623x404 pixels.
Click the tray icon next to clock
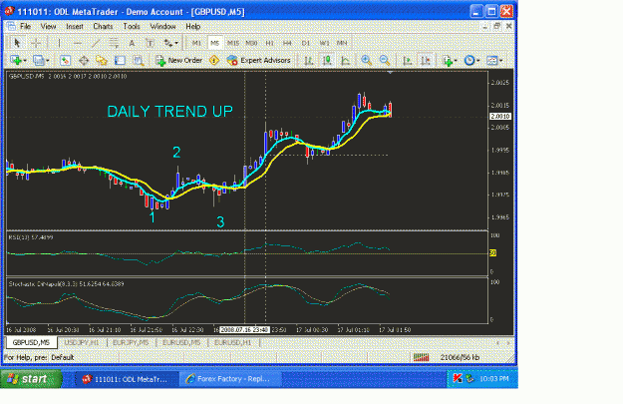(x=470, y=378)
